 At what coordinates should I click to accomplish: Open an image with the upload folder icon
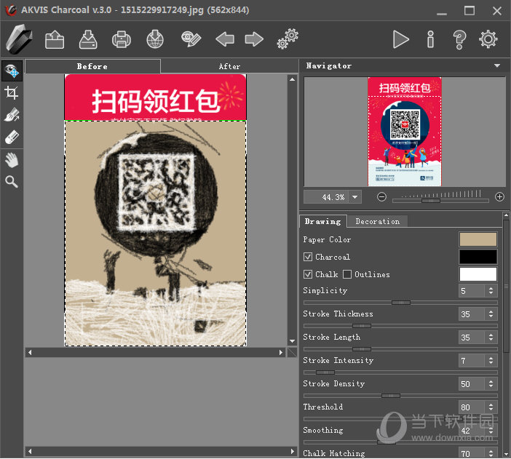pyautogui.click(x=55, y=39)
